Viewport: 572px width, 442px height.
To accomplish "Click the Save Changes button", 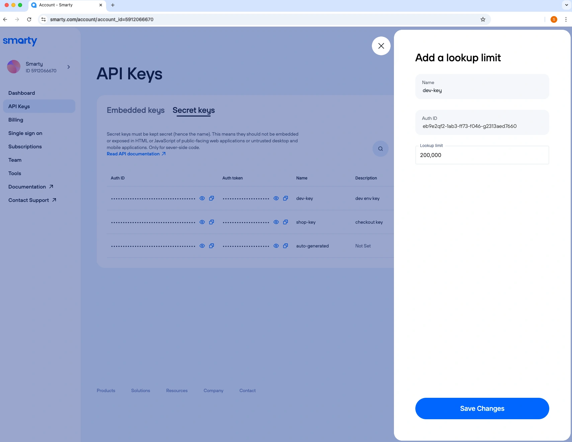I will [x=482, y=409].
